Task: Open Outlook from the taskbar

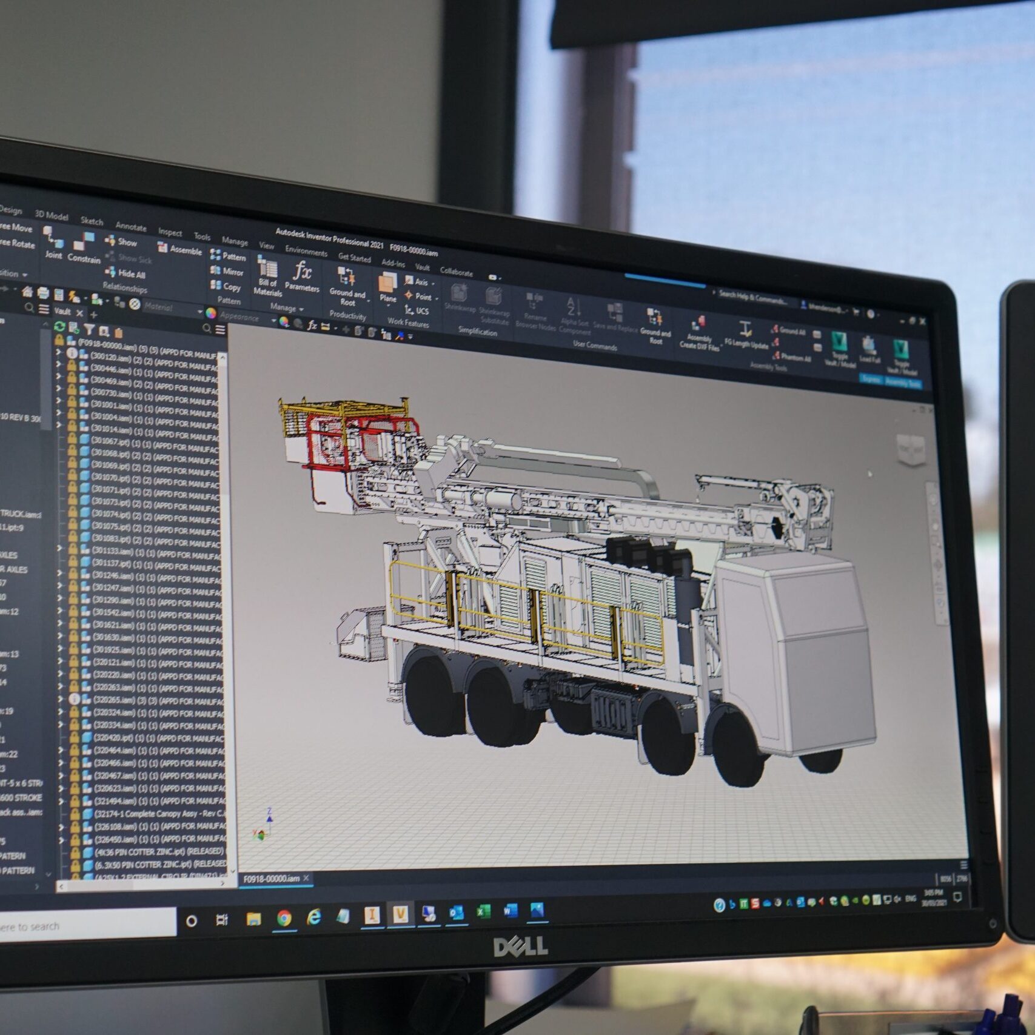Action: 456,913
